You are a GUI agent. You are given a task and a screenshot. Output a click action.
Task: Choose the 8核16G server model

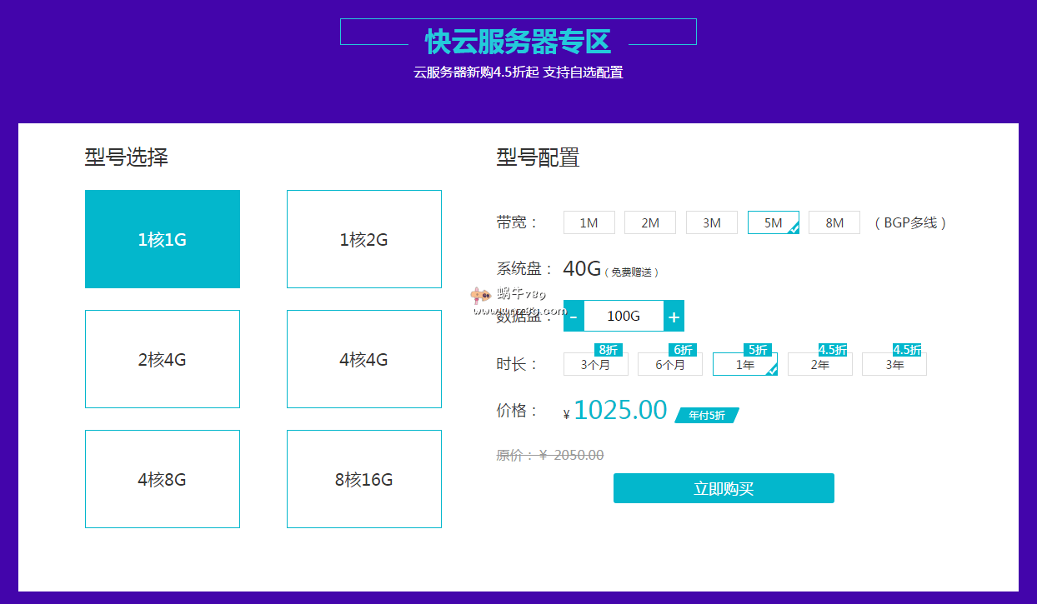[364, 479]
